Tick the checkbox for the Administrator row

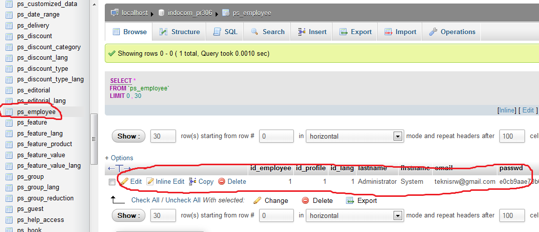pyautogui.click(x=112, y=182)
